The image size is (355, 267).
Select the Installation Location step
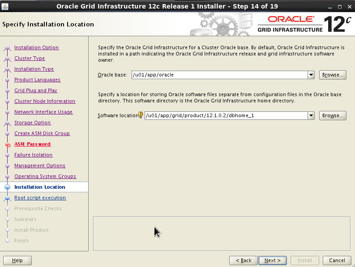(x=40, y=187)
